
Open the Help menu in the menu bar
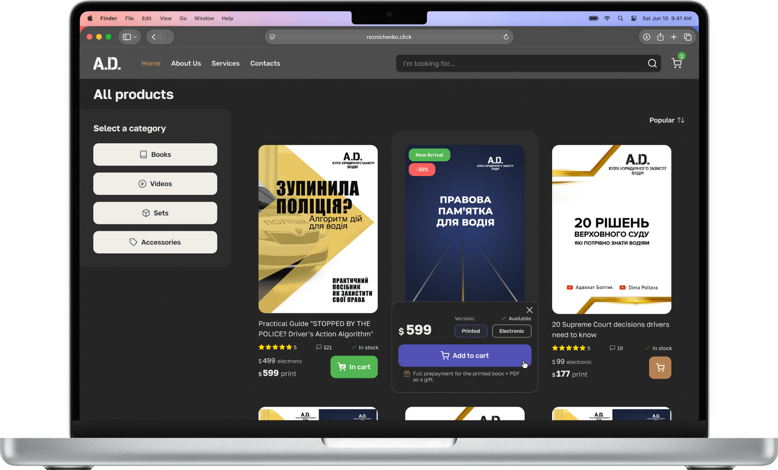click(227, 18)
